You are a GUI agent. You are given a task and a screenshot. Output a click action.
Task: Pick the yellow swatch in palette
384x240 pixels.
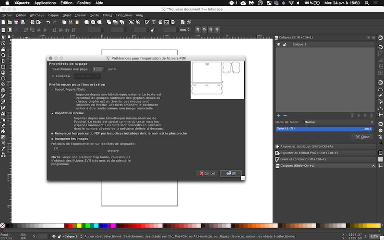pyautogui.click(x=79, y=226)
